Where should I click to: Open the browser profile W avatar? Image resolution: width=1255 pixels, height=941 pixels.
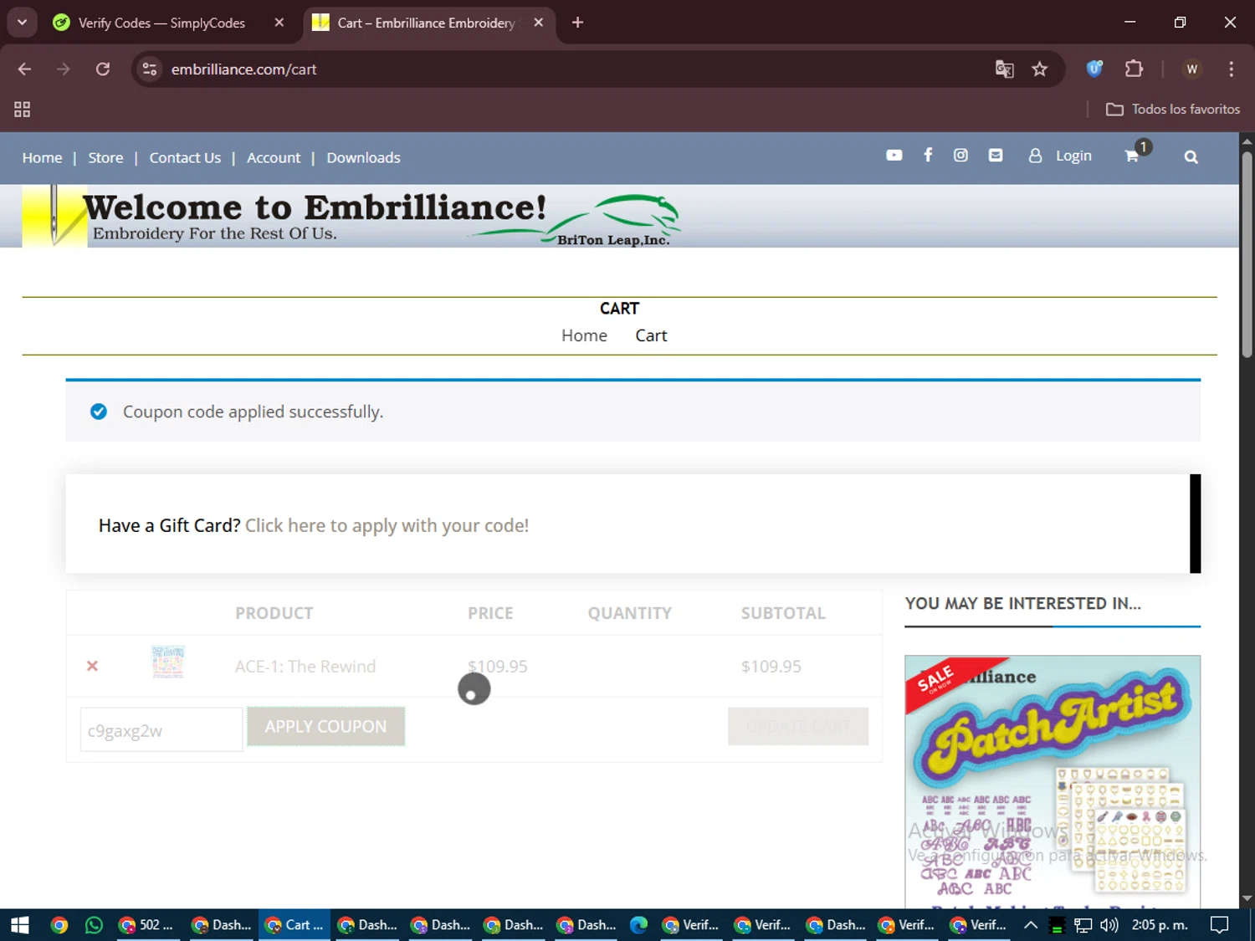pyautogui.click(x=1192, y=69)
